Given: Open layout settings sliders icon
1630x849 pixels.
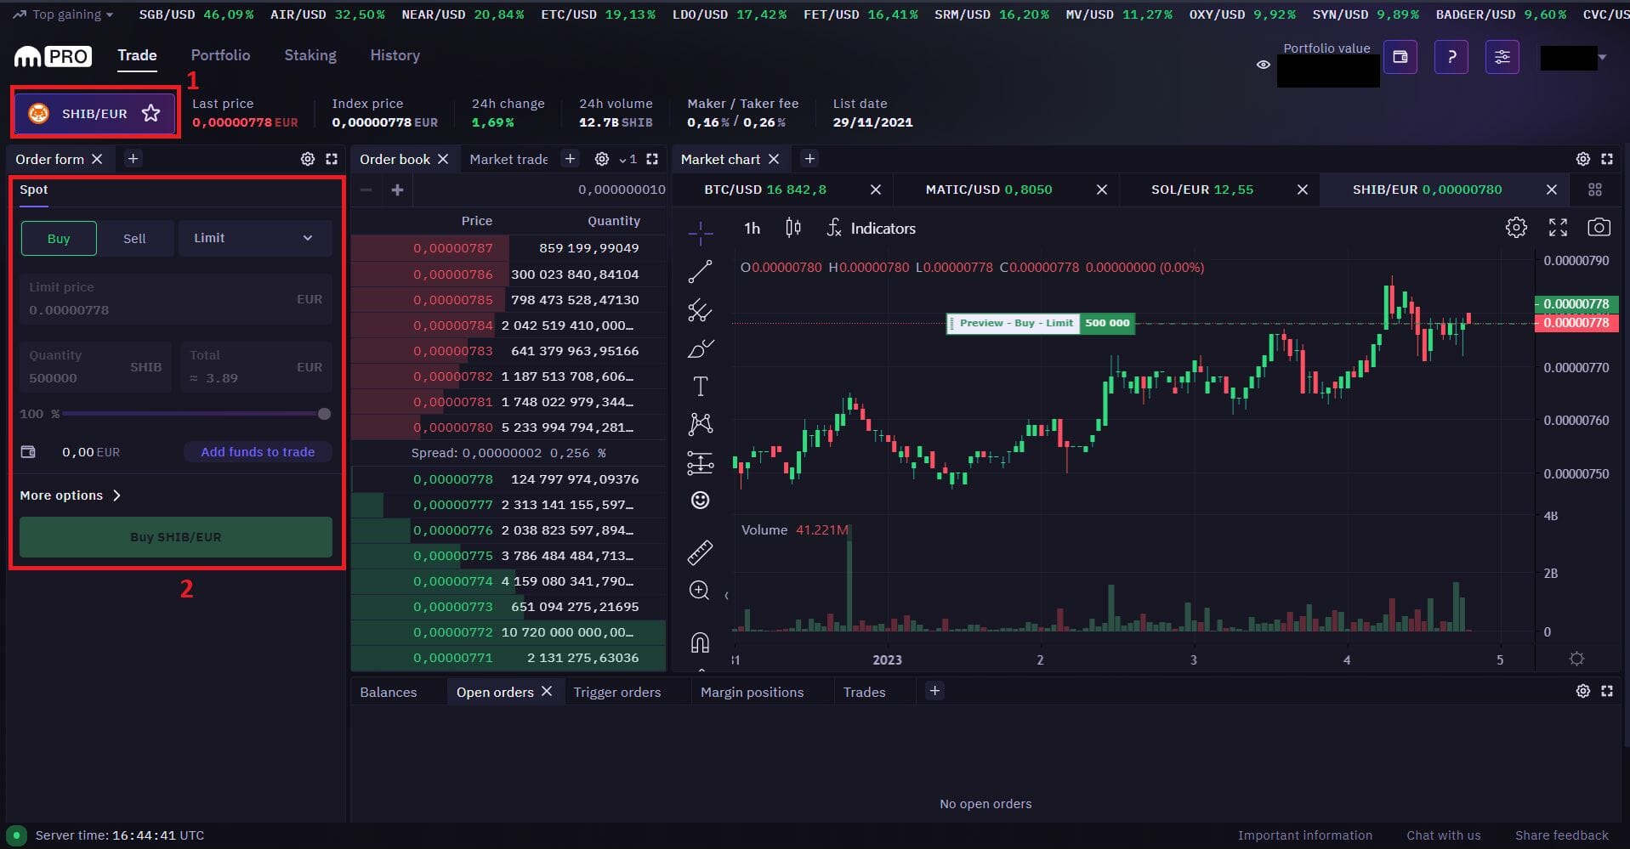Looking at the screenshot, I should click(x=1502, y=57).
